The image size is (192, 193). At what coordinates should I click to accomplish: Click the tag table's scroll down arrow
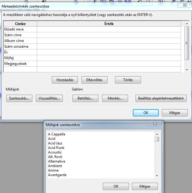pos(187,70)
